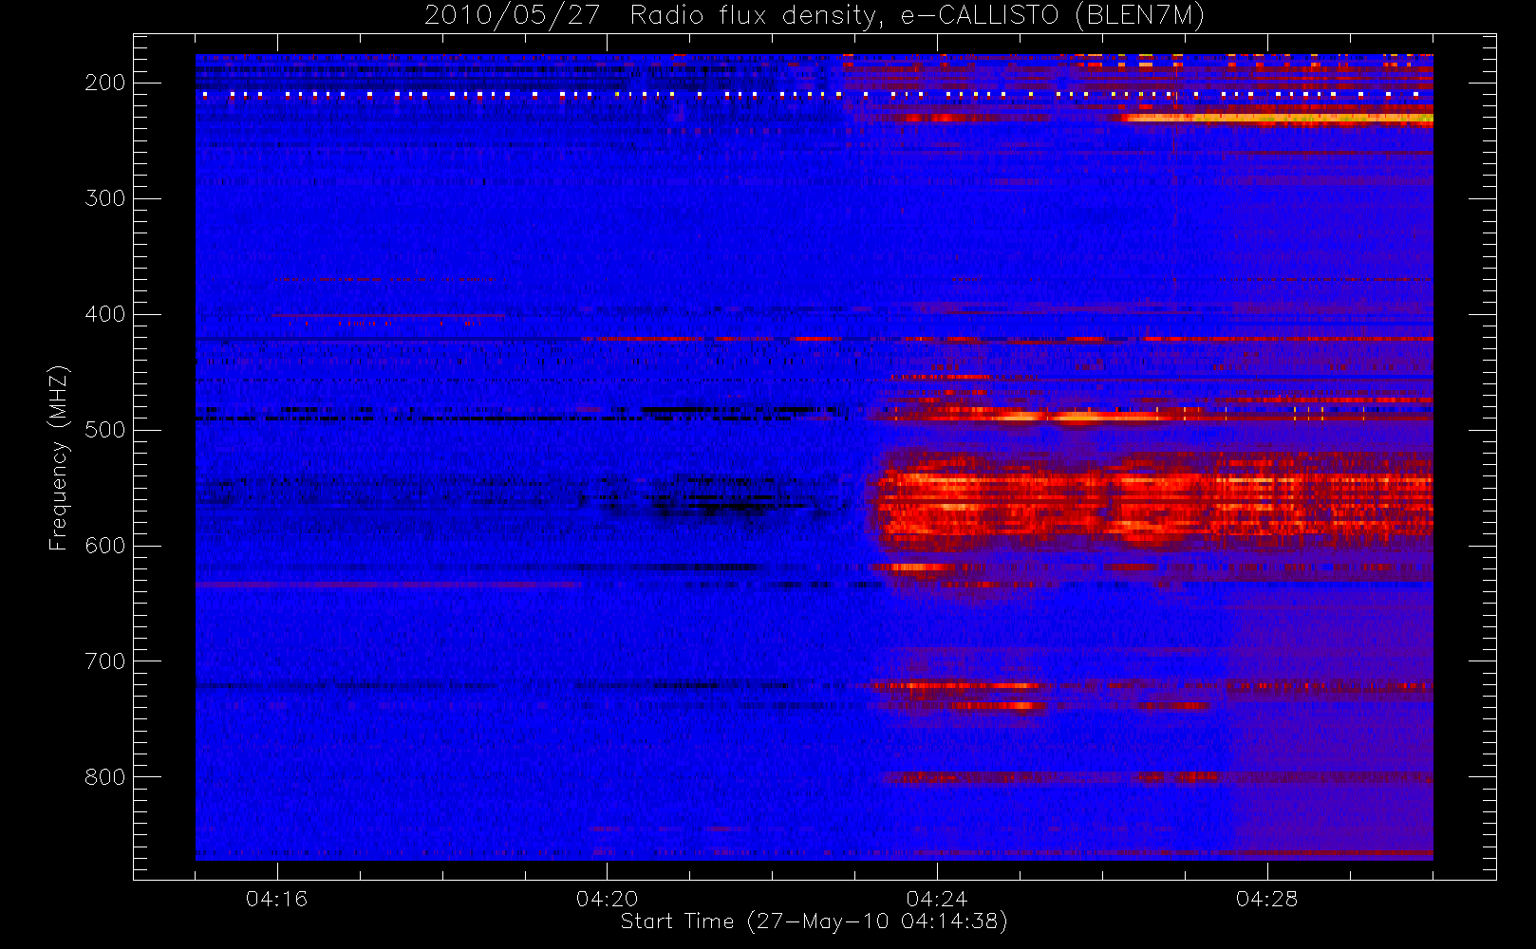Click the 04:16 time tick label
The width and height of the screenshot is (1536, 949).
point(277,899)
